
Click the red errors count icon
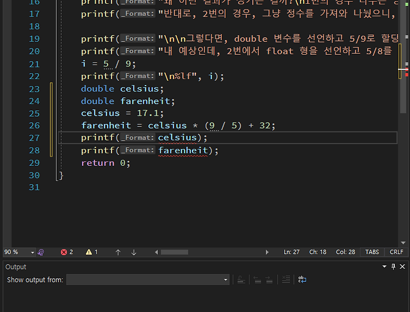(x=64, y=252)
